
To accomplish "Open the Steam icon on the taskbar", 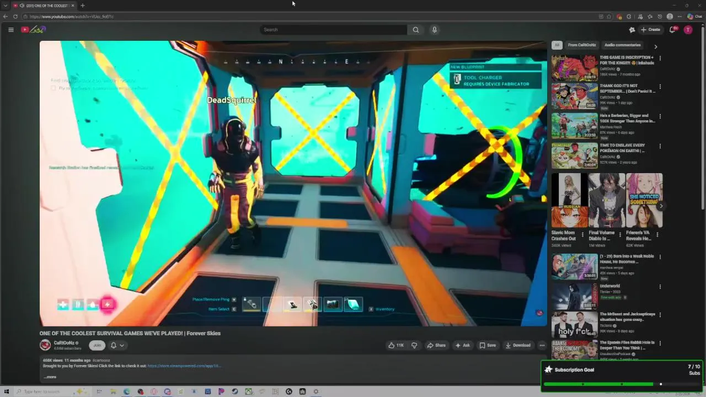I will click(x=235, y=391).
